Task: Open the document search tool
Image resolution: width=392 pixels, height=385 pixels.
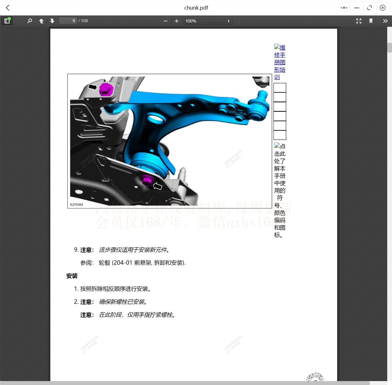Action: [x=30, y=21]
